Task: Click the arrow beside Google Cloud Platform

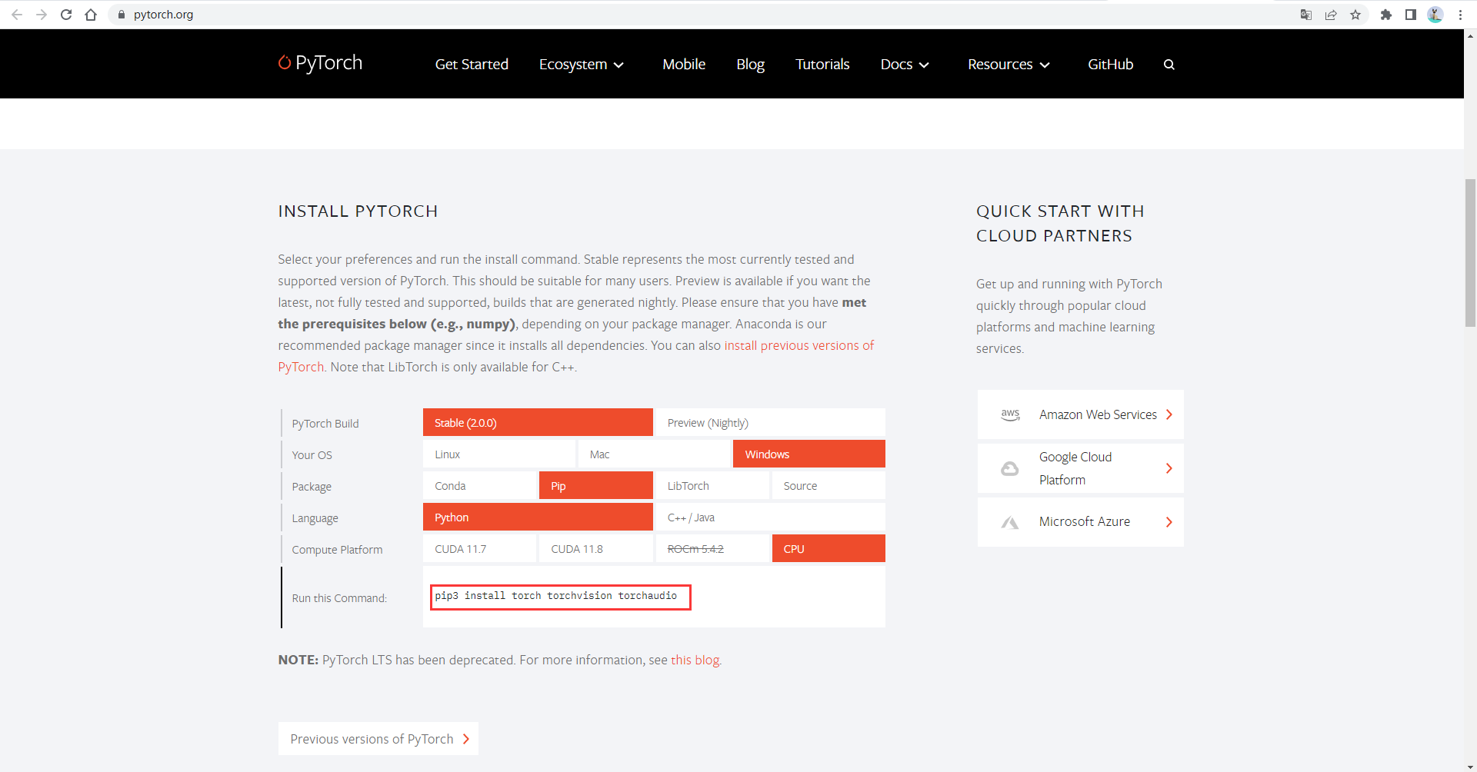Action: (x=1169, y=468)
